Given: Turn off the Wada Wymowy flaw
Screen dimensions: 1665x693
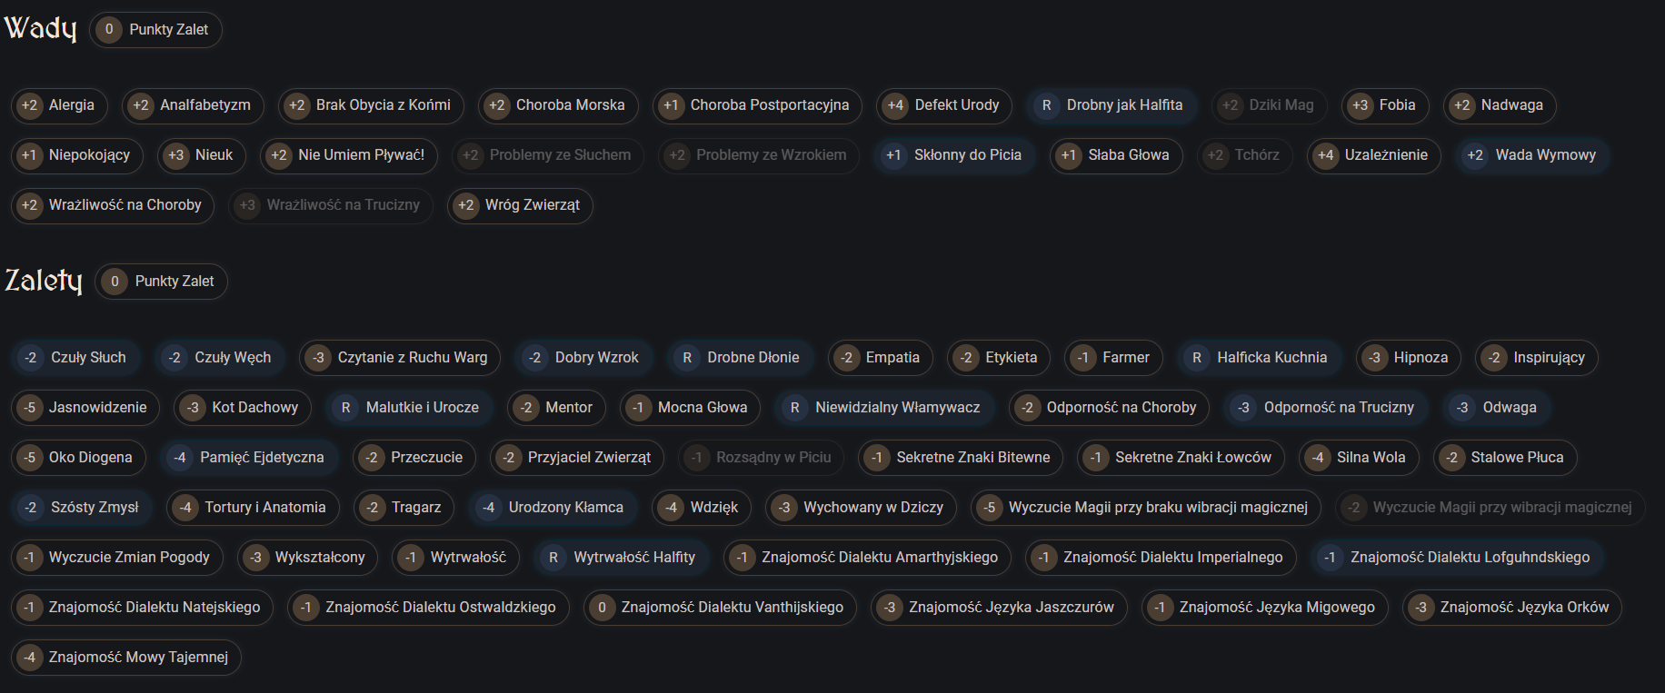Looking at the screenshot, I should tap(1531, 155).
